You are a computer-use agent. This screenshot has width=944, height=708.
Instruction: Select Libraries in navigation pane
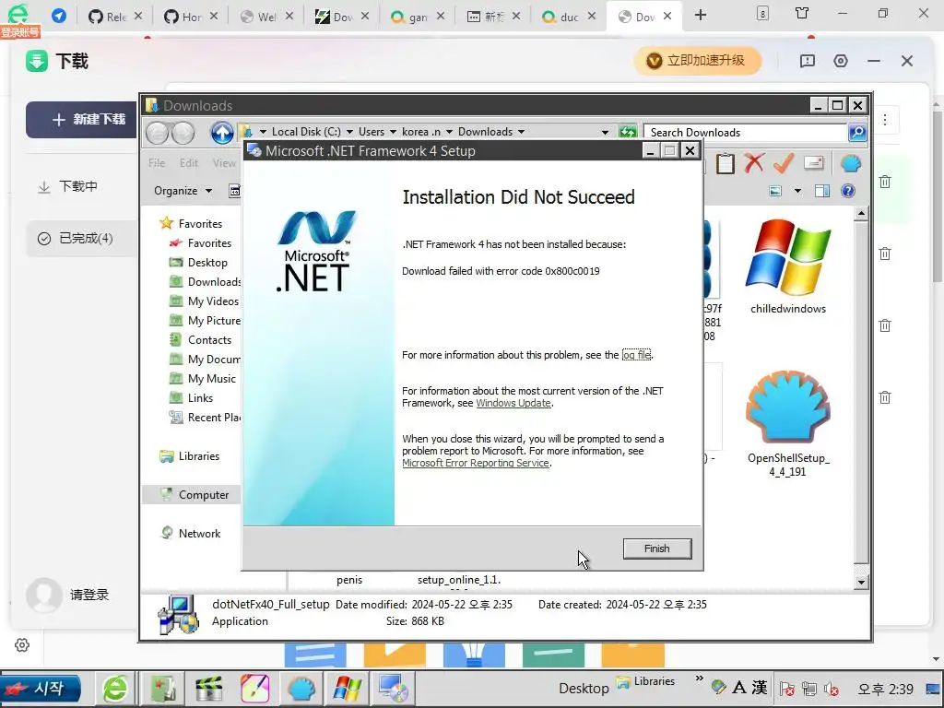(x=199, y=456)
